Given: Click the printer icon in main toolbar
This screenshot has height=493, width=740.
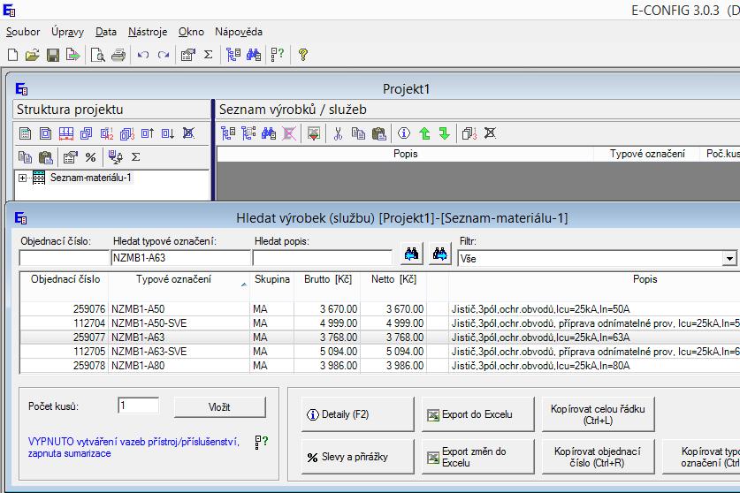Looking at the screenshot, I should click(118, 55).
